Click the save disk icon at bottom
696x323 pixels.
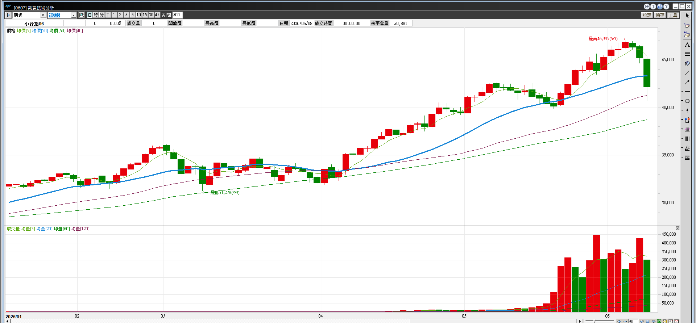click(x=665, y=321)
